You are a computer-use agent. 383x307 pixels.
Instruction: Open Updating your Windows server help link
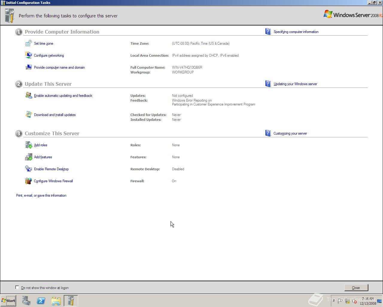[x=295, y=84]
